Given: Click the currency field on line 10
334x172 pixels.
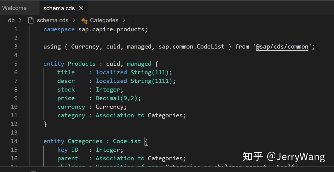Looking at the screenshot, I should pos(71,107).
